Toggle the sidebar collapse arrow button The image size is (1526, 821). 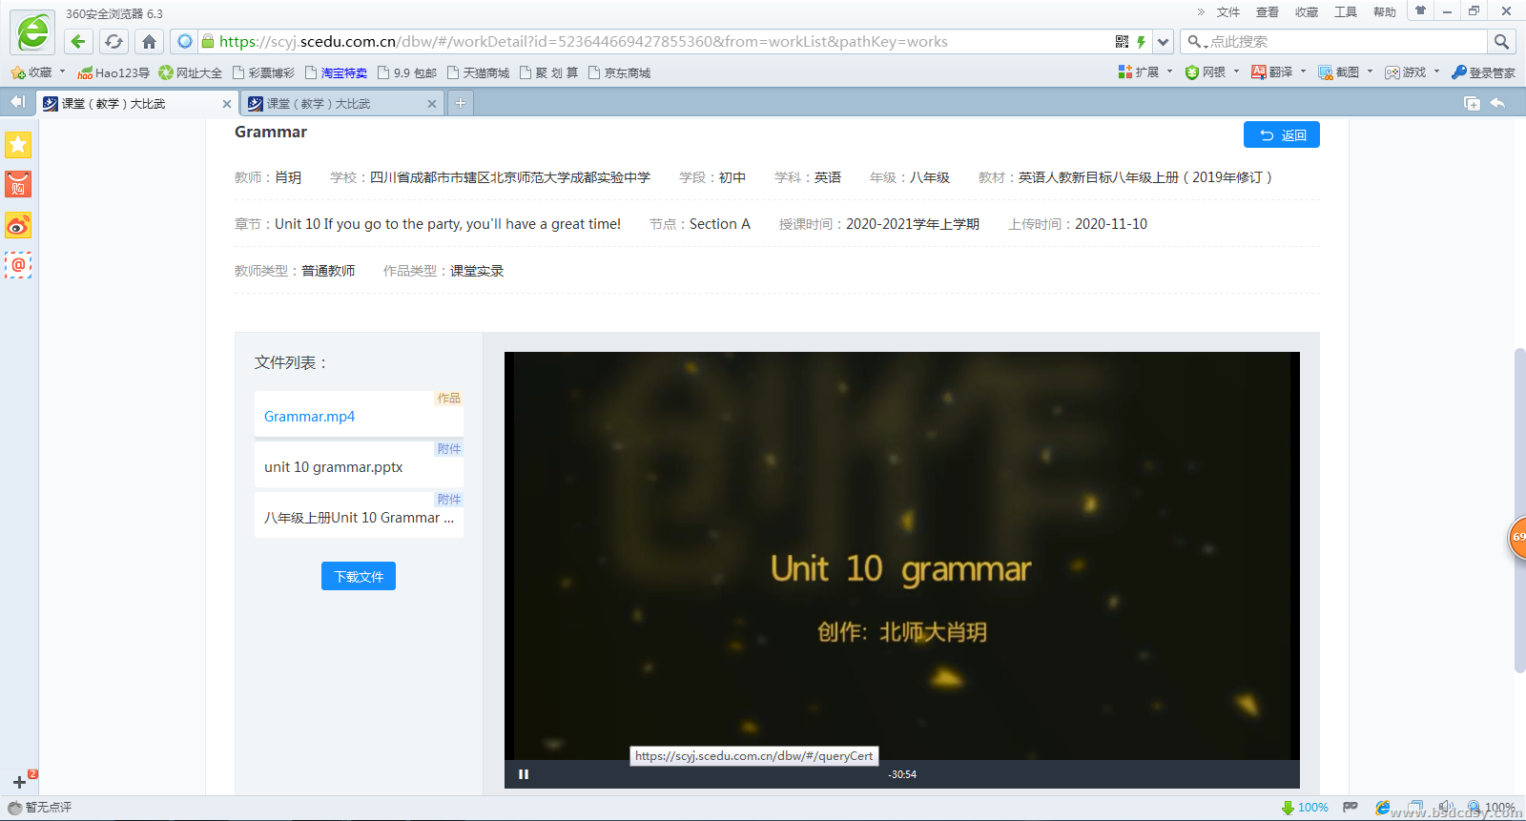coord(17,103)
